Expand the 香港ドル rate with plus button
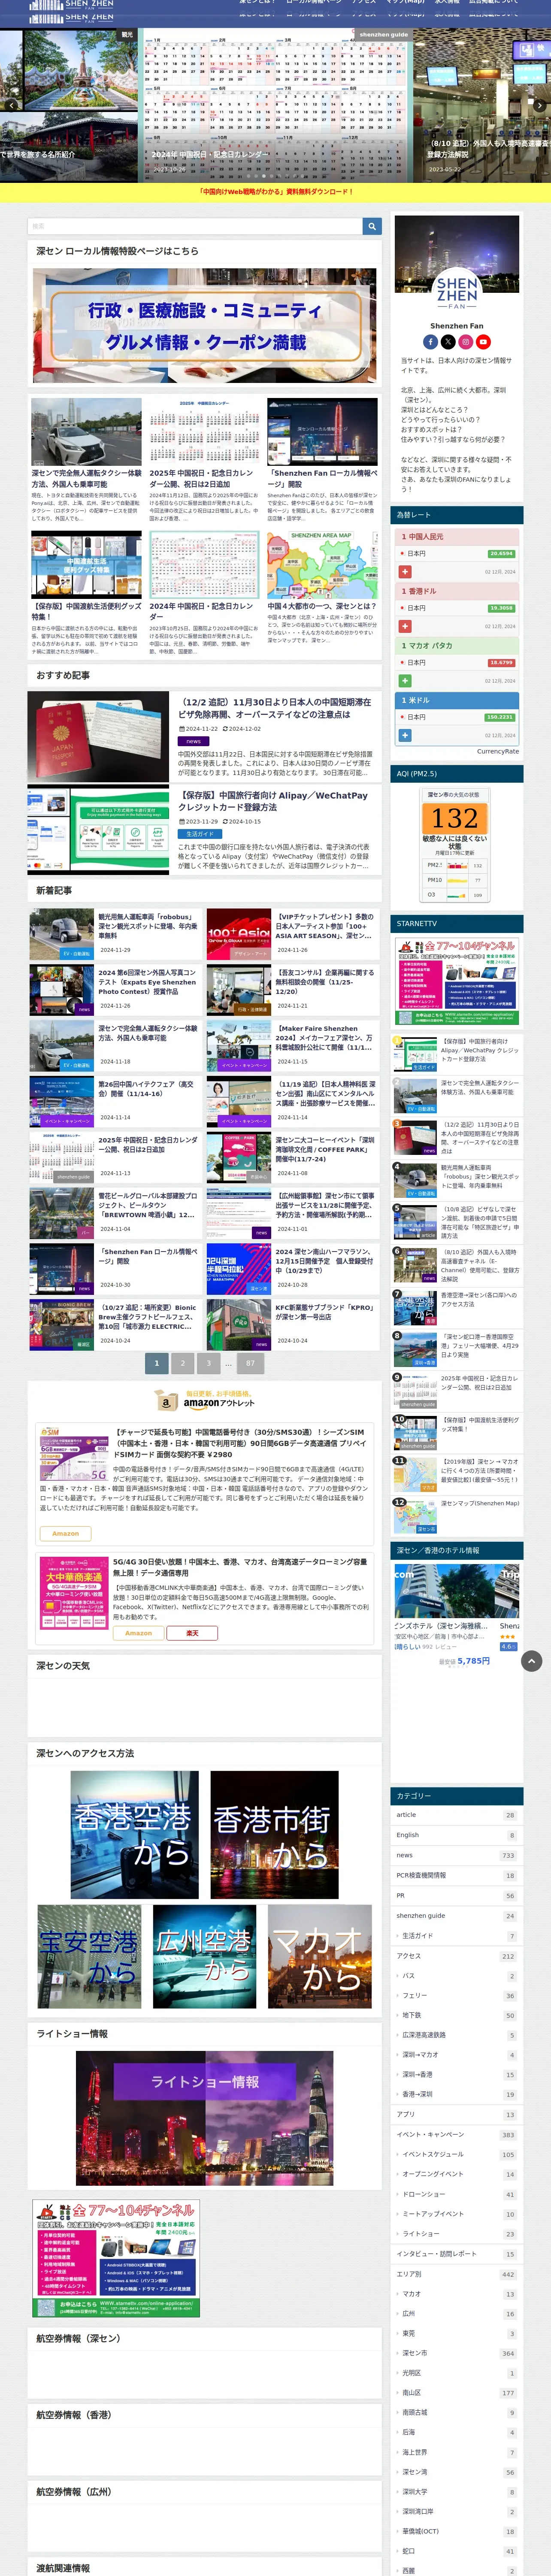Image resolution: width=551 pixels, height=2576 pixels. click(x=405, y=626)
